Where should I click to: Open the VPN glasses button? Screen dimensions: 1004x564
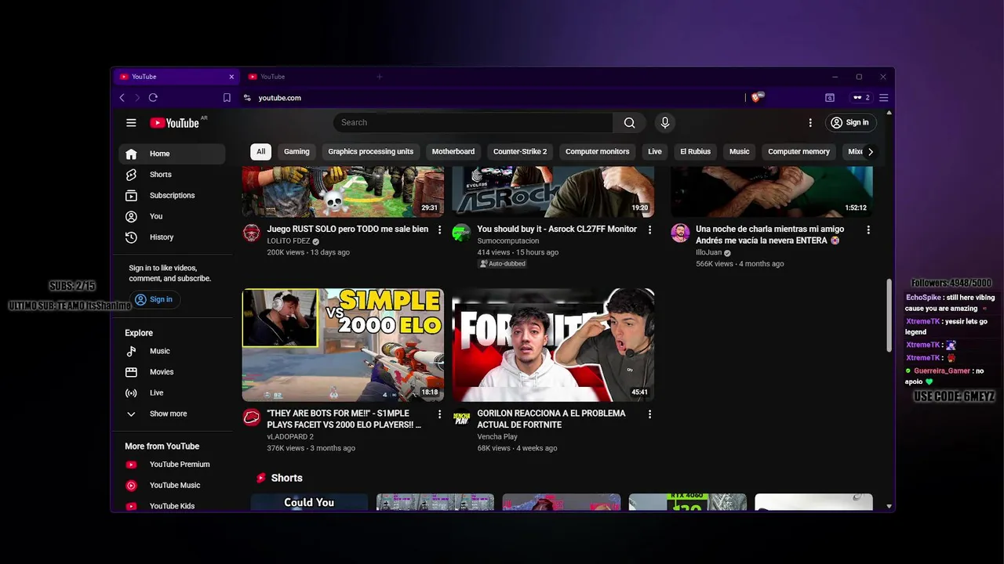(x=861, y=98)
